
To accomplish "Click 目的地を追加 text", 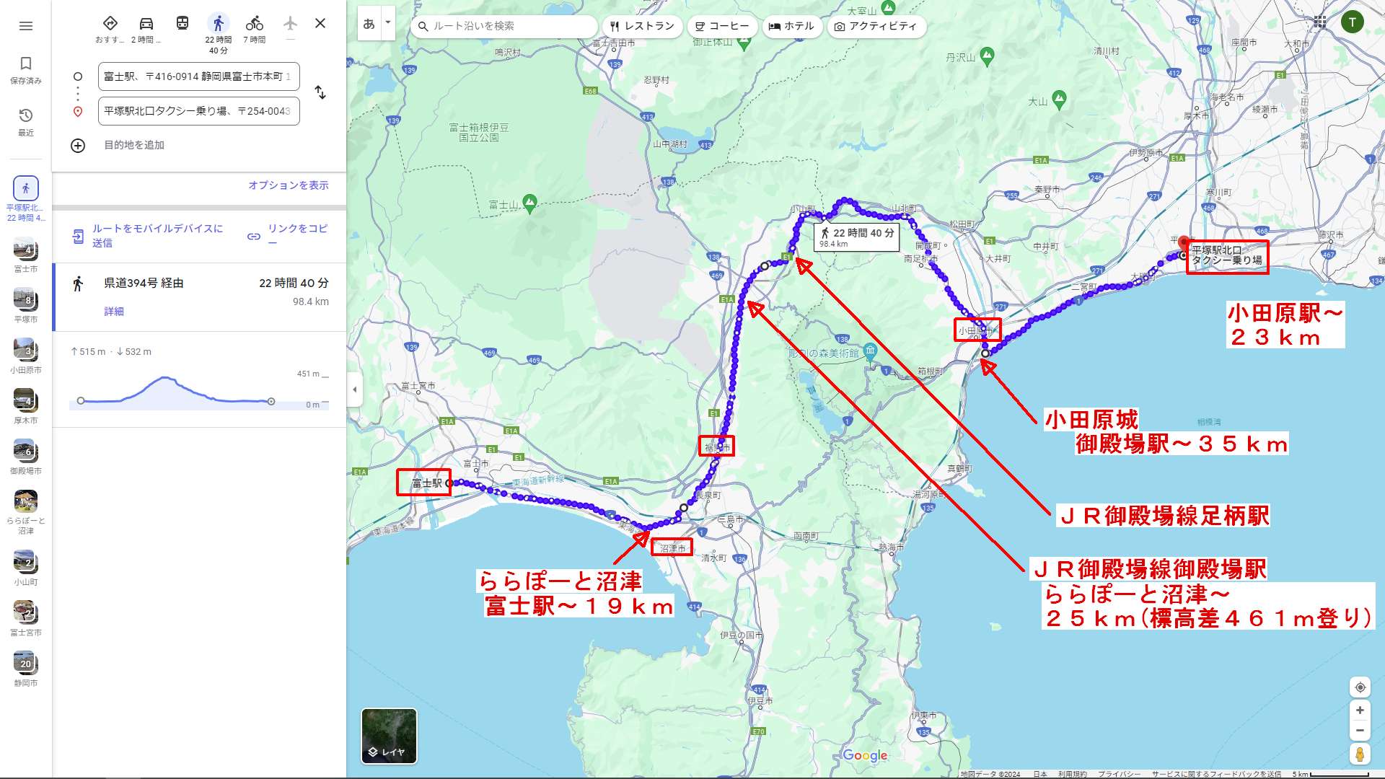I will [134, 145].
